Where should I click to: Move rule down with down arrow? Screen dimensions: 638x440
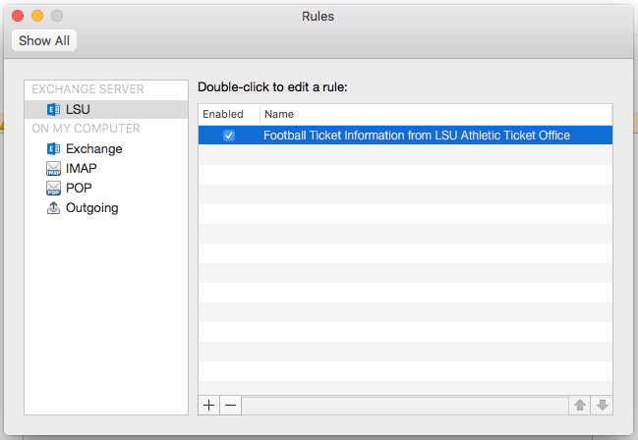click(x=603, y=406)
